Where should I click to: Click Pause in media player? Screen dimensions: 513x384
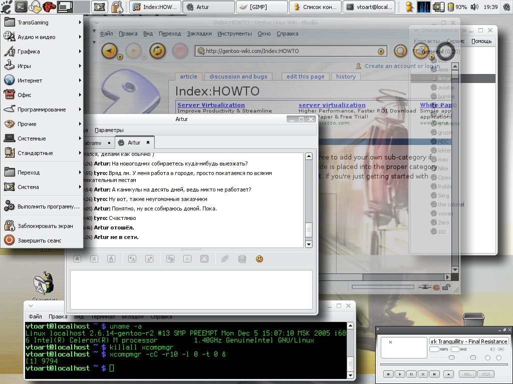[x=411, y=374]
